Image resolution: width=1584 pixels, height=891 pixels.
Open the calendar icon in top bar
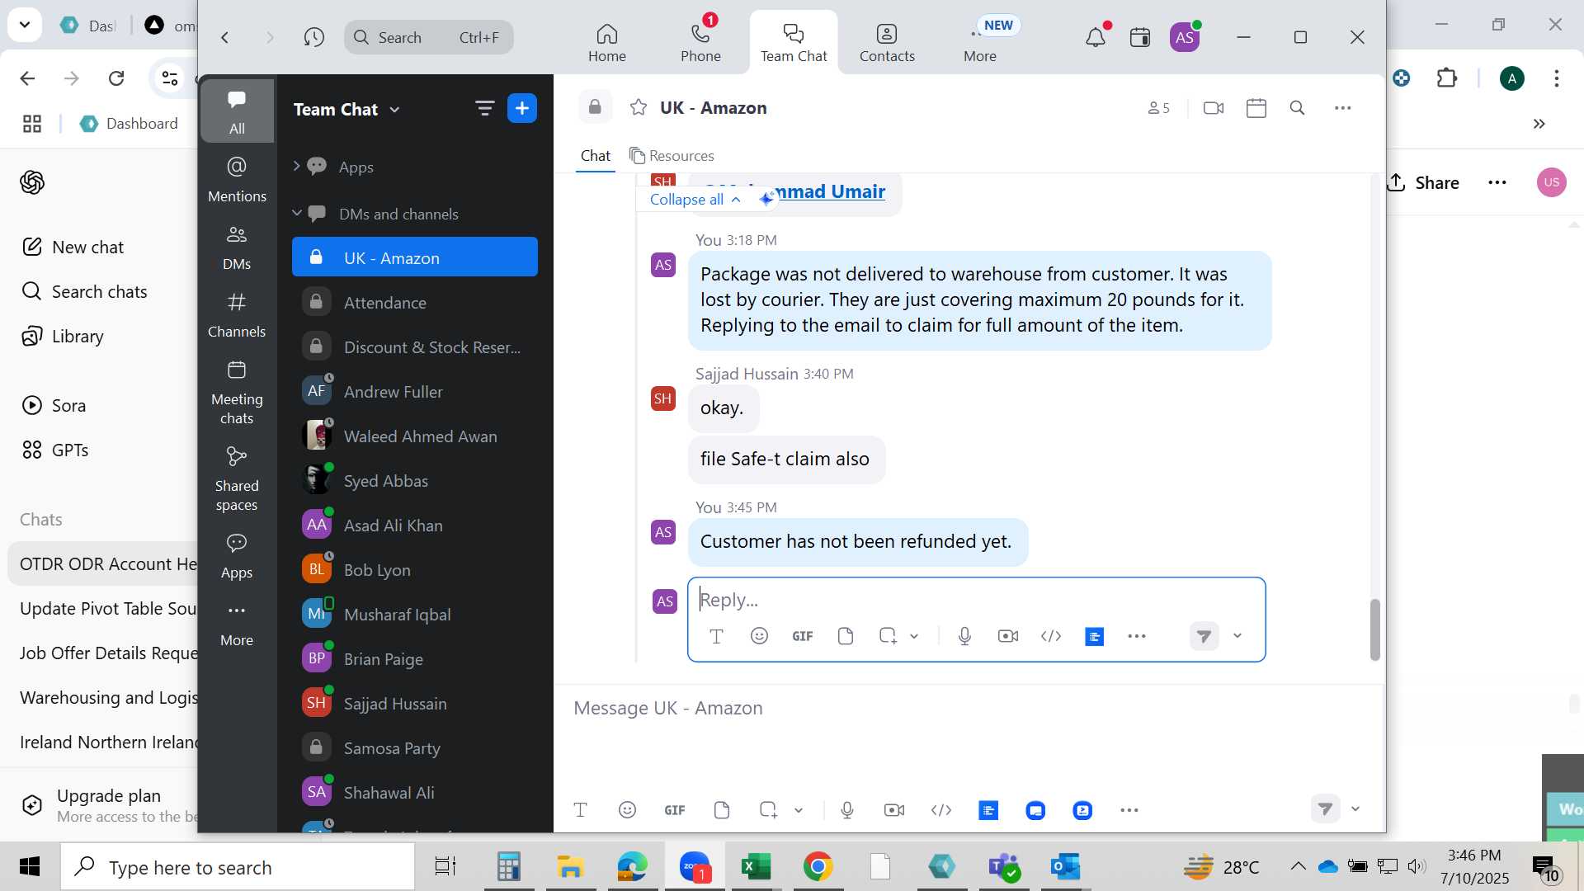pos(1140,37)
